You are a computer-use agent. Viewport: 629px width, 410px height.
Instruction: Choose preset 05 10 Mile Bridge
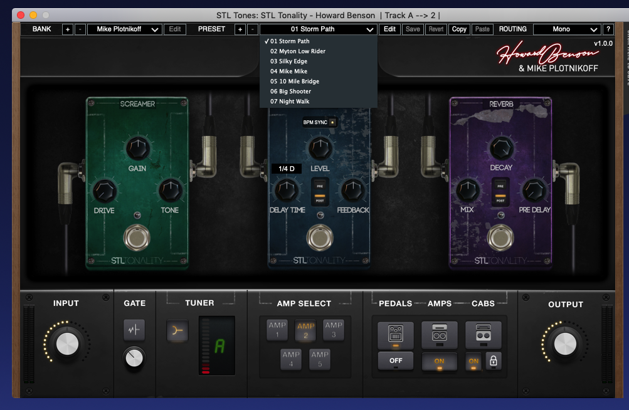pyautogui.click(x=319, y=81)
